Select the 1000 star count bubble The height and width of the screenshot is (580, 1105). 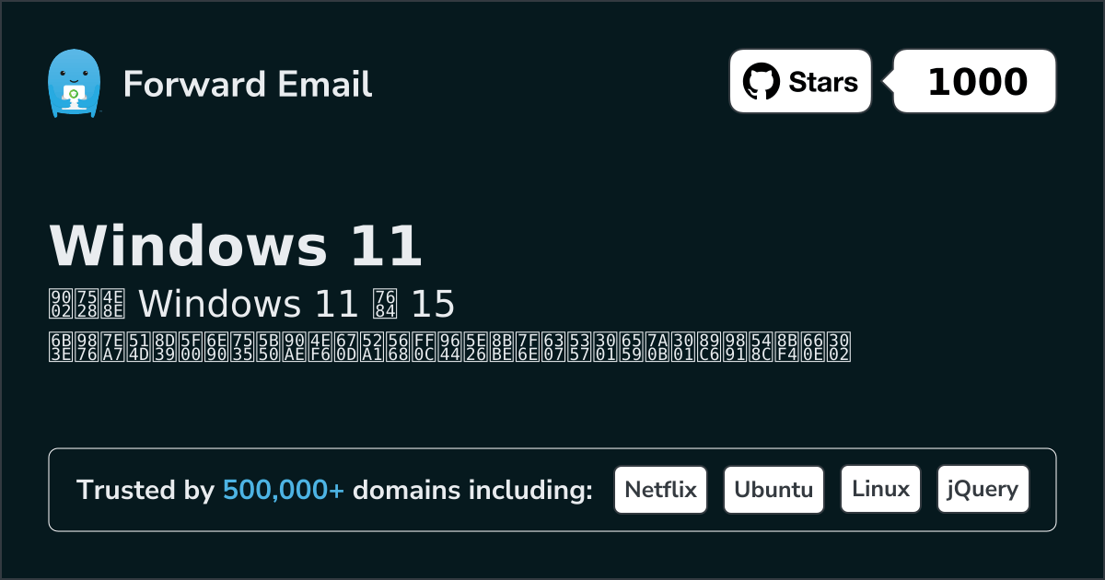(x=976, y=82)
